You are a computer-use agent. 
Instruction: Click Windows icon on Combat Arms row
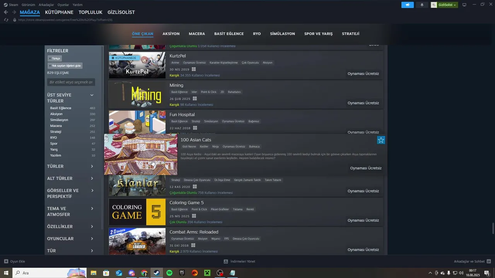click(193, 246)
